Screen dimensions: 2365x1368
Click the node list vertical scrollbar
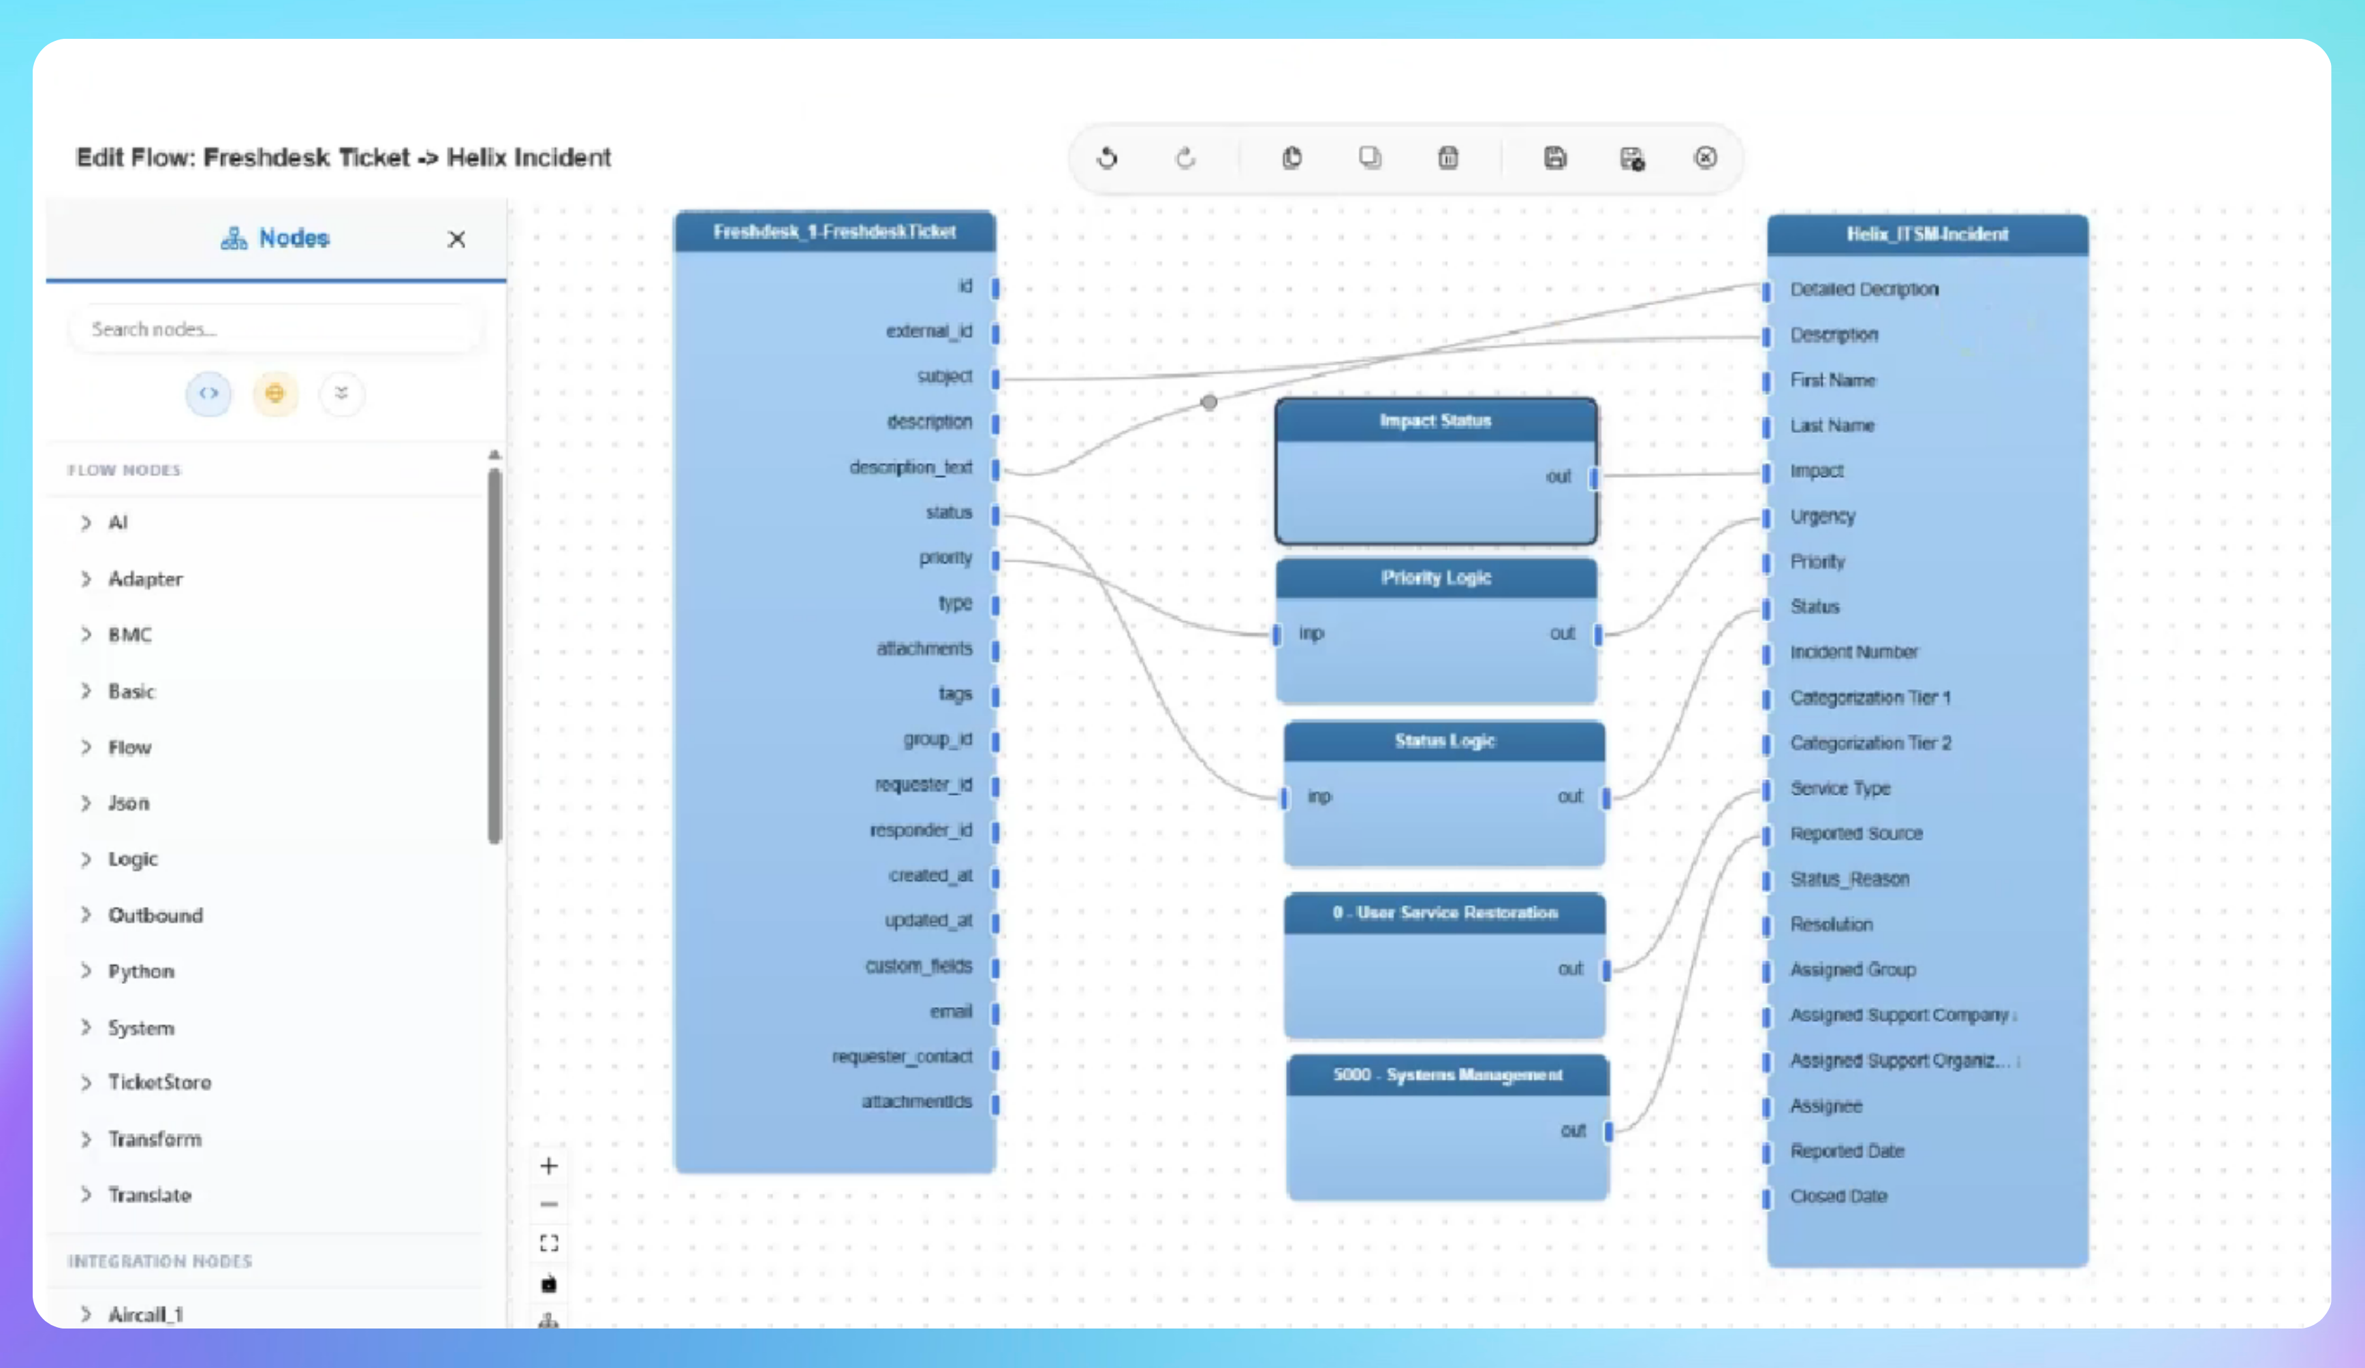[x=495, y=657]
